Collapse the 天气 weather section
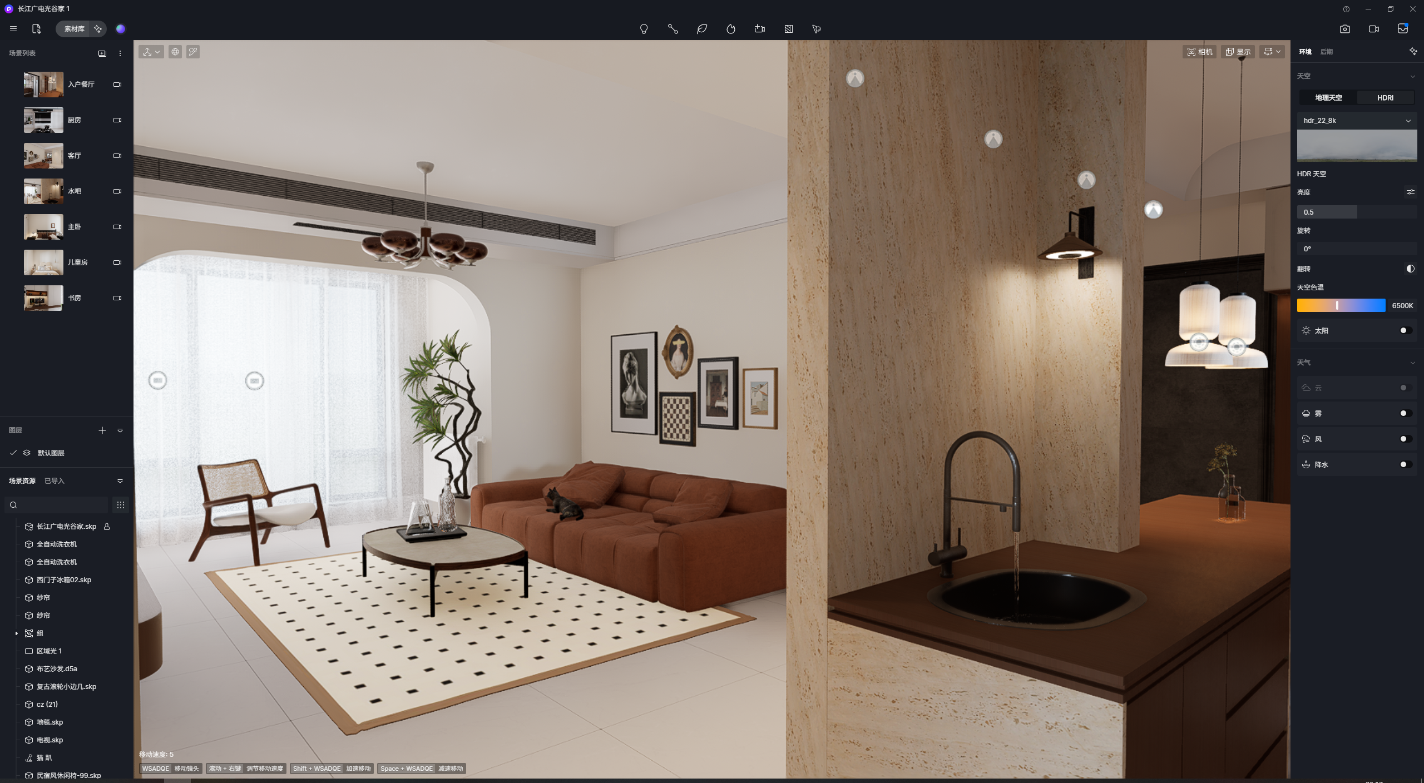This screenshot has width=1424, height=783. pyautogui.click(x=1412, y=363)
